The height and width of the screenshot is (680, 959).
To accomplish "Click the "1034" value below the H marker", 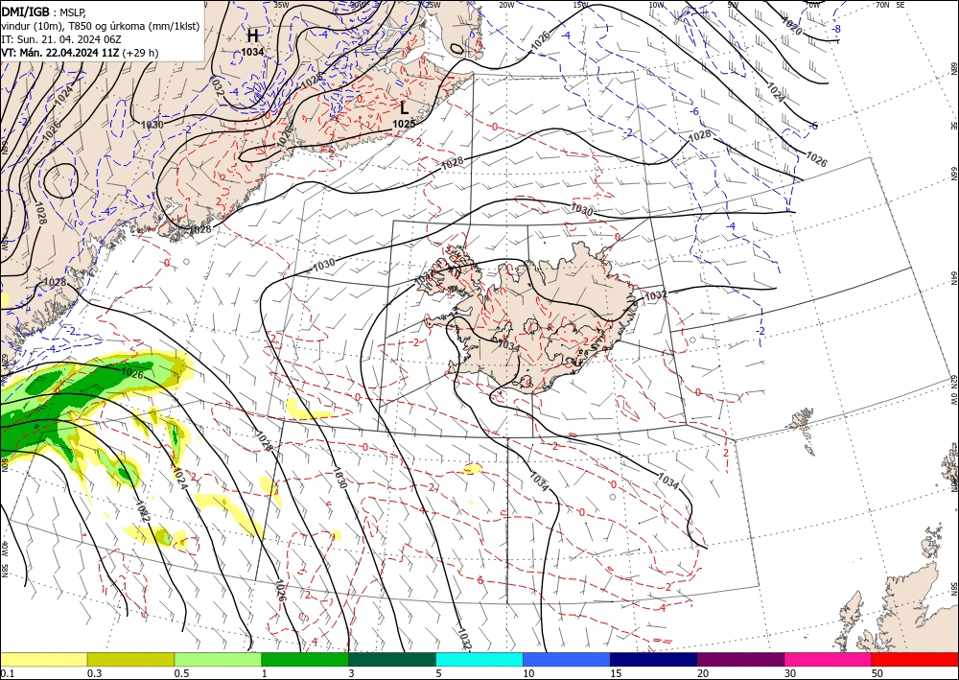I will 252,52.
